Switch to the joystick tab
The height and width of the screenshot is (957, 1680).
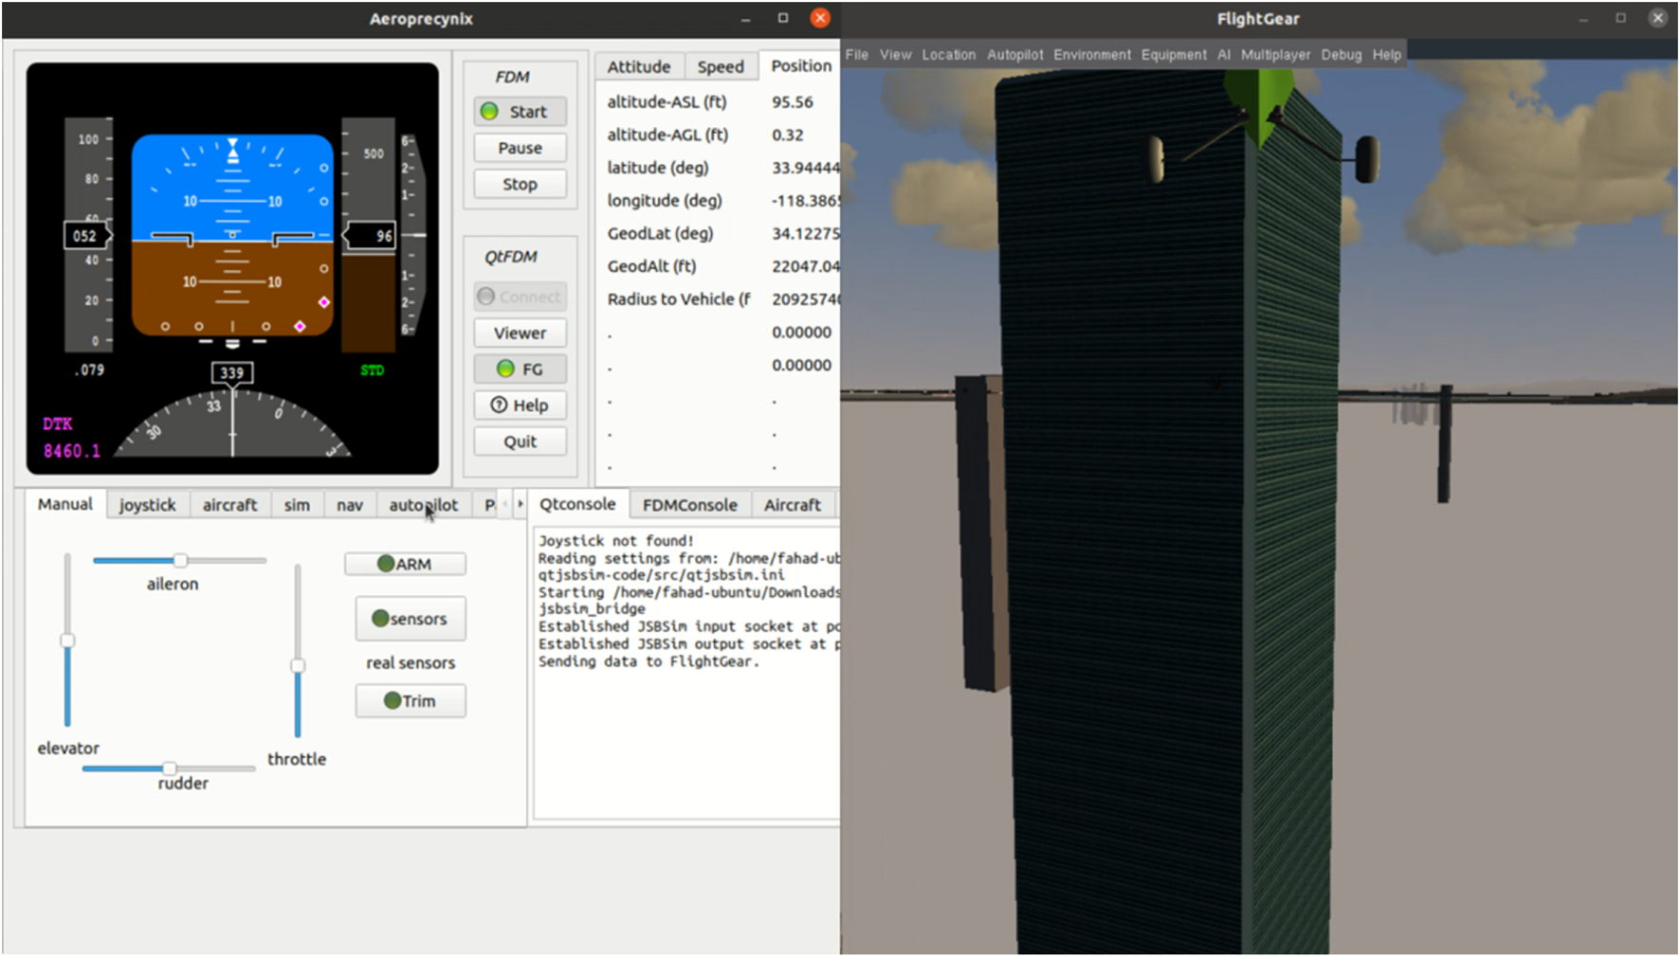[x=147, y=505]
